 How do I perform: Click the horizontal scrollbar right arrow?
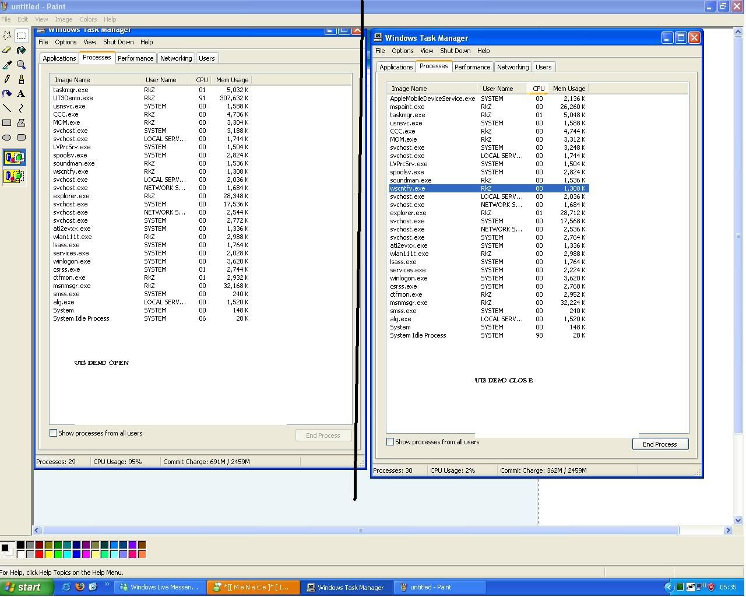[x=728, y=530]
